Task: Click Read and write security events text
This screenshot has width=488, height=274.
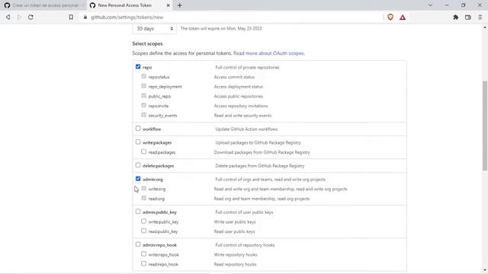Action: (242, 116)
